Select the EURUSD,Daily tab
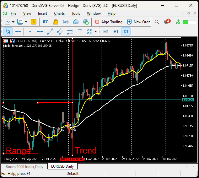This screenshot has width=199, height=178. [x=62, y=166]
